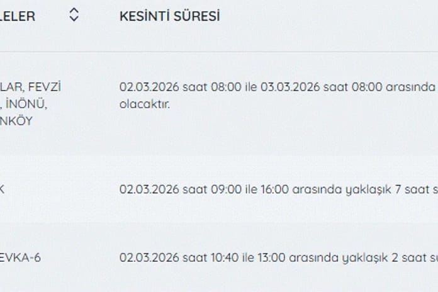
Task: Click the KESİNTİ SÜRESİ column header
Action: pos(169,16)
